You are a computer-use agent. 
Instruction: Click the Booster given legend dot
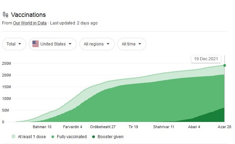(93, 137)
